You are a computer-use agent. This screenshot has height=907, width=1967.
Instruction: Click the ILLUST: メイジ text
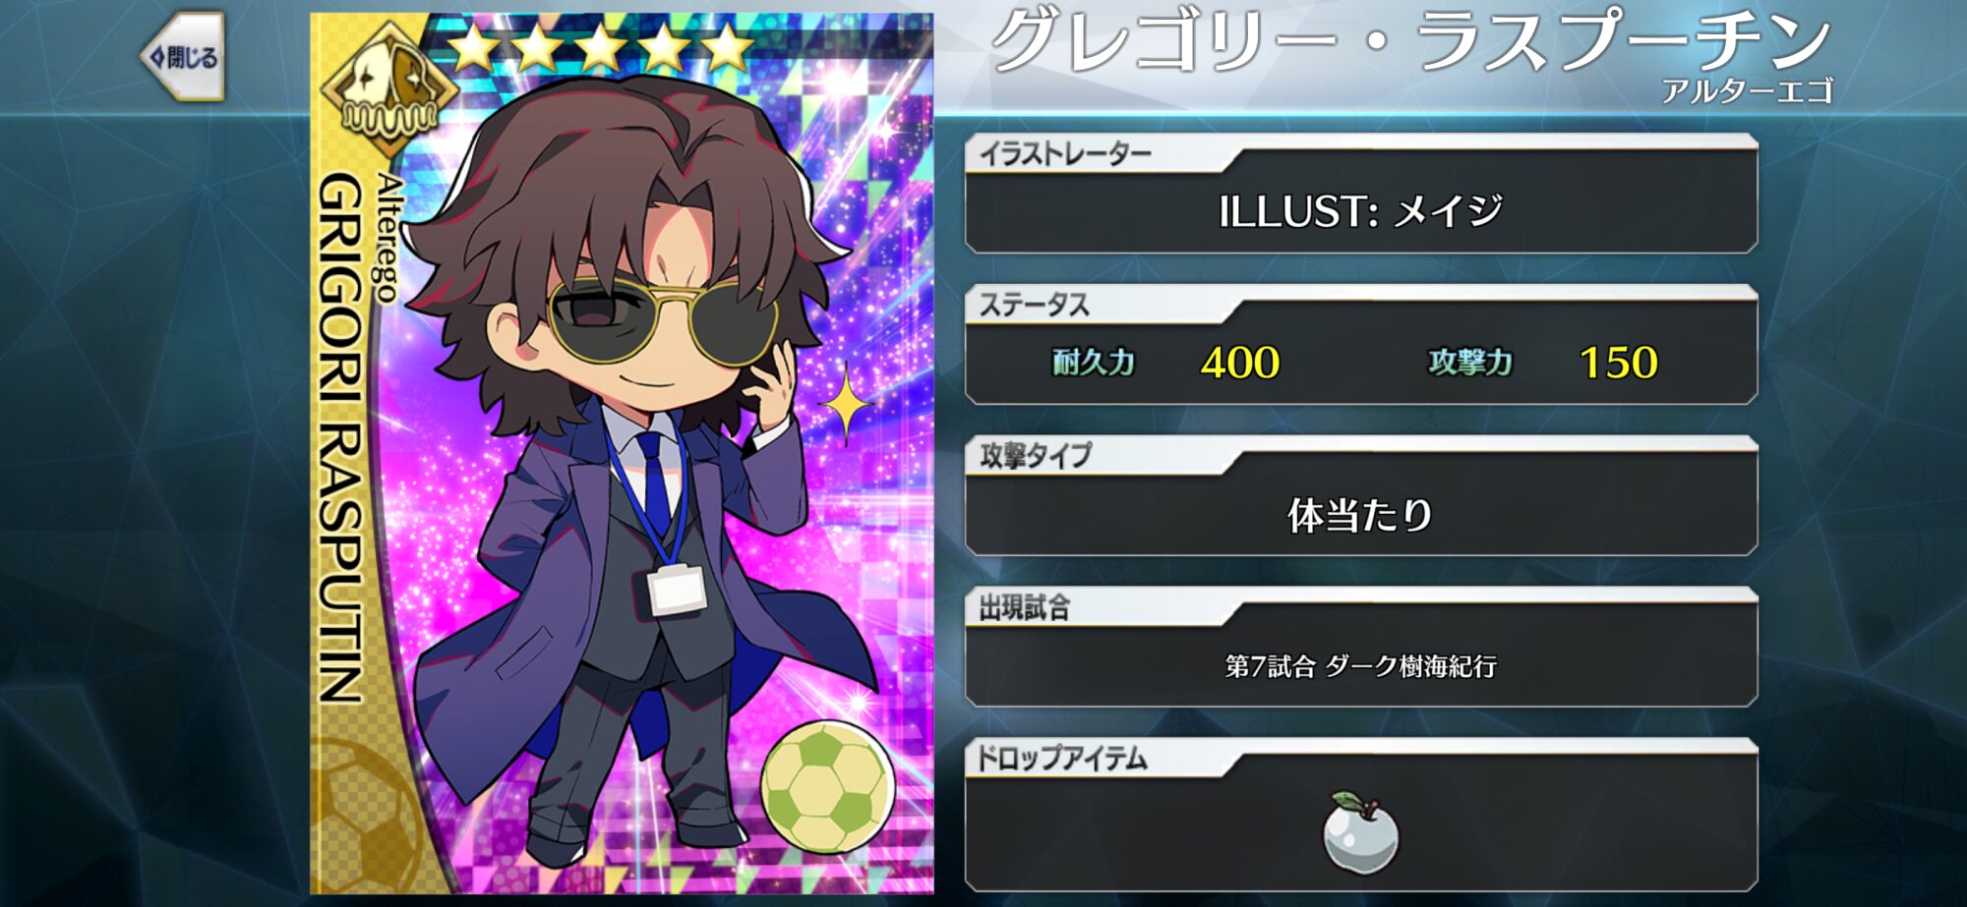(x=1360, y=211)
